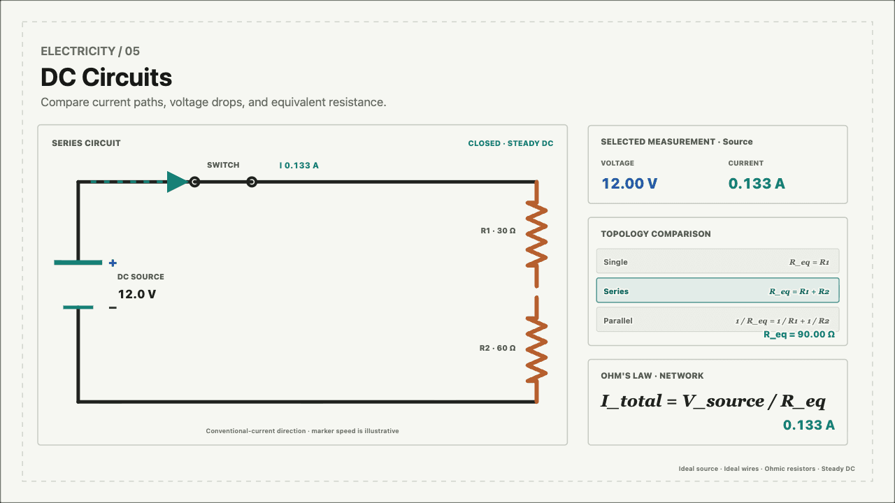Toggle the switch's left contact node
Image resolution: width=895 pixels, height=503 pixels.
[x=194, y=182]
